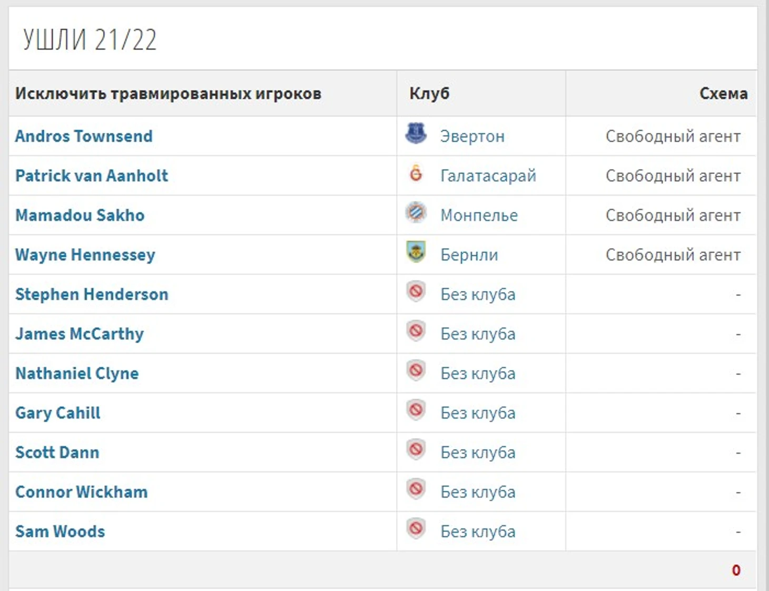Open Patrick van Aanholt player page
The height and width of the screenshot is (591, 769).
click(x=92, y=176)
